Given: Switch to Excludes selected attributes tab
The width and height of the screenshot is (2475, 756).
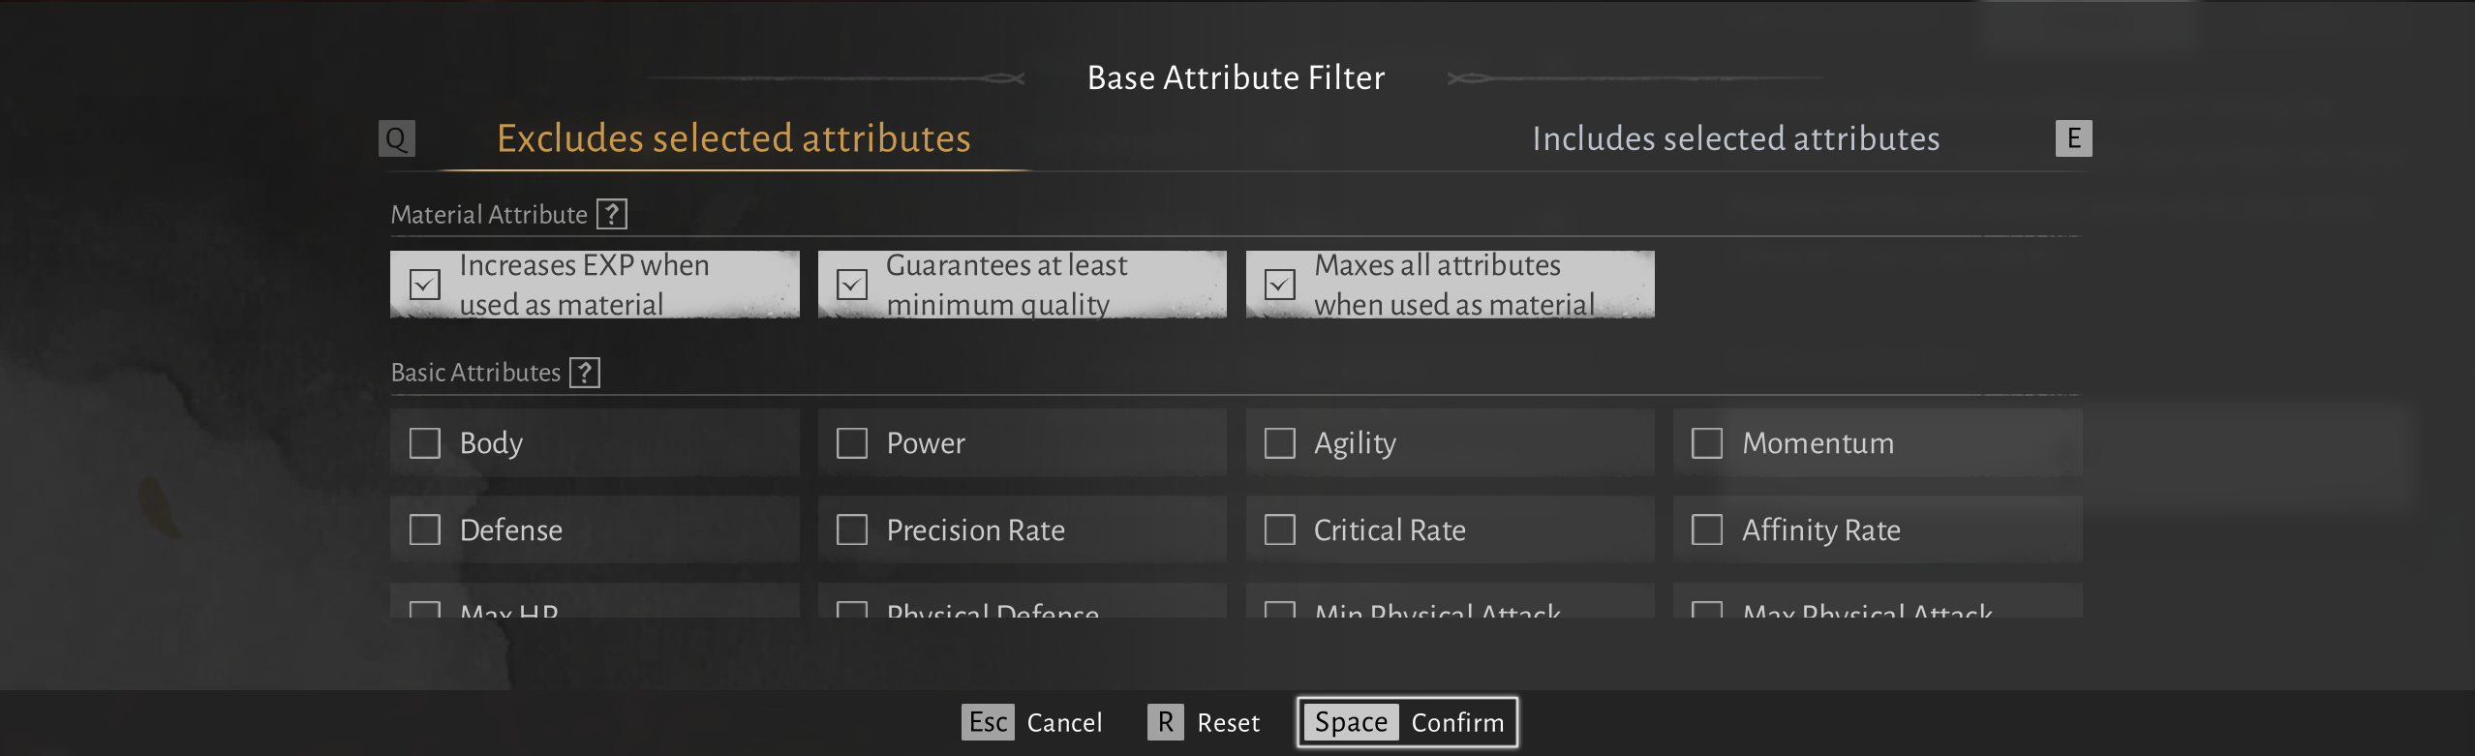Looking at the screenshot, I should (x=734, y=138).
